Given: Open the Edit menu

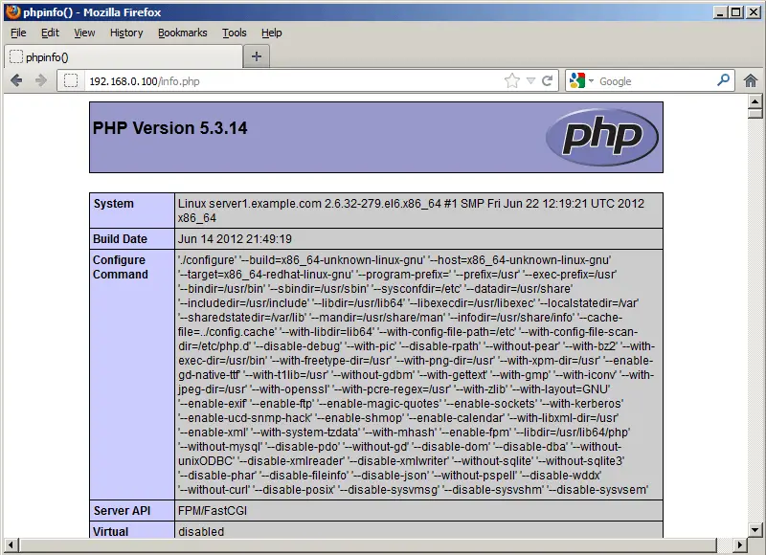Looking at the screenshot, I should pyautogui.click(x=50, y=33).
